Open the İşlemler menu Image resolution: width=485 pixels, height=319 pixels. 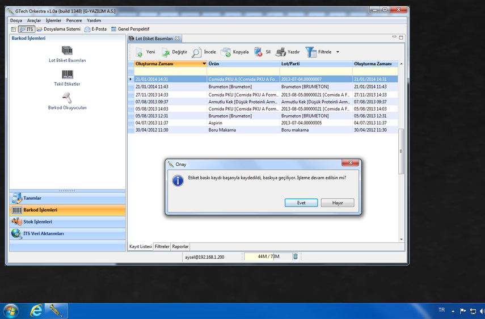pyautogui.click(x=53, y=20)
